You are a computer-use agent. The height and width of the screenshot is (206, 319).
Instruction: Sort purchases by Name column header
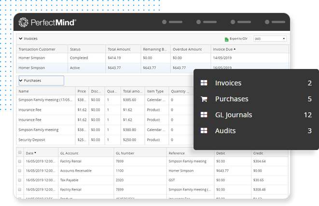tap(24, 91)
